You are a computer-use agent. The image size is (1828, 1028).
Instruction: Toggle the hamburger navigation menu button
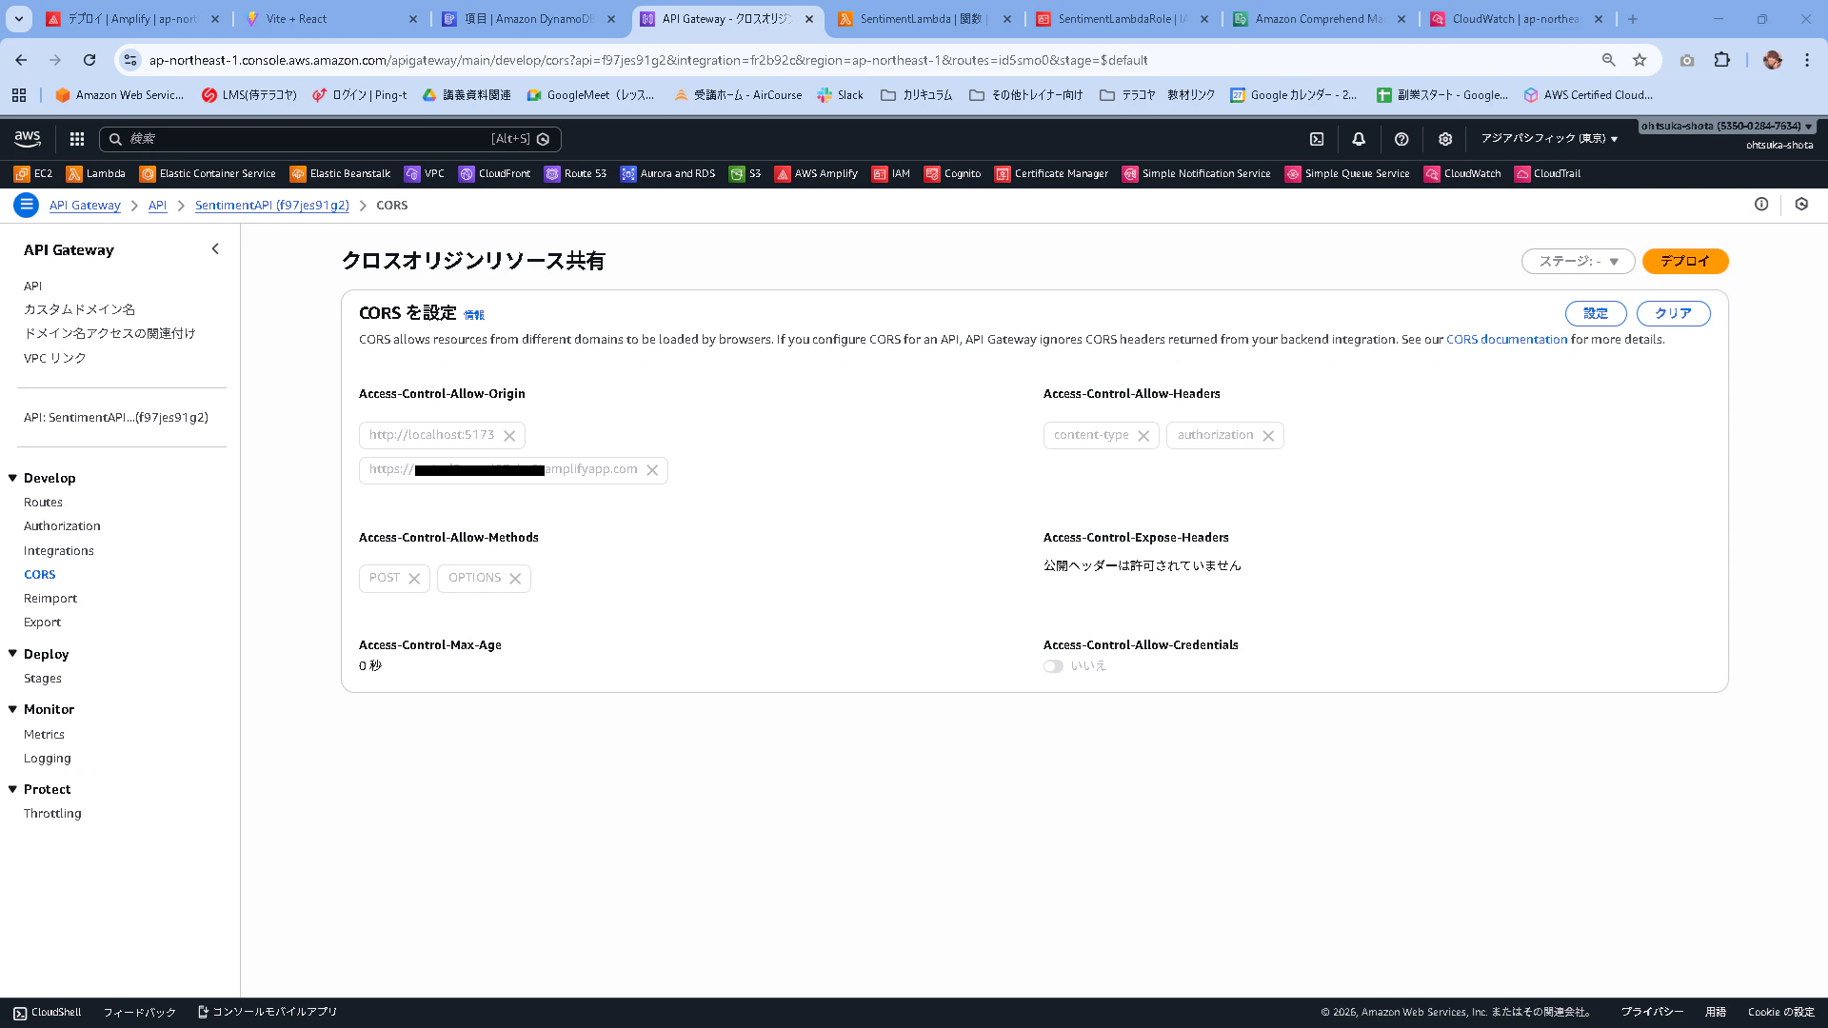(x=27, y=205)
